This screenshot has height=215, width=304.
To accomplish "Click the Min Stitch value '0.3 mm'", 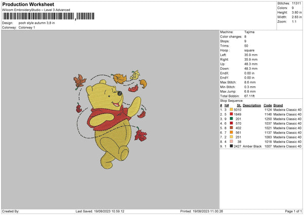I will click(250, 87).
